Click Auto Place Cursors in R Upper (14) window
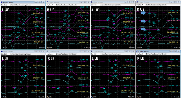The height and width of the screenshot is (99, 182). 153,5
